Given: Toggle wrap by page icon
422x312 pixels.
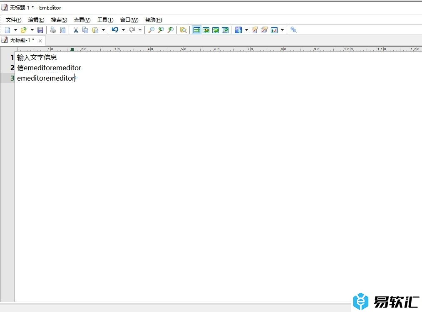Looking at the screenshot, I should pyautogui.click(x=225, y=30).
